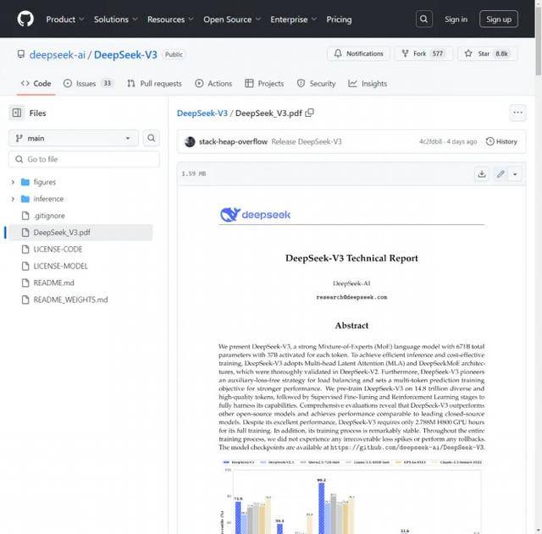Expand the Resources menu

pos(170,19)
